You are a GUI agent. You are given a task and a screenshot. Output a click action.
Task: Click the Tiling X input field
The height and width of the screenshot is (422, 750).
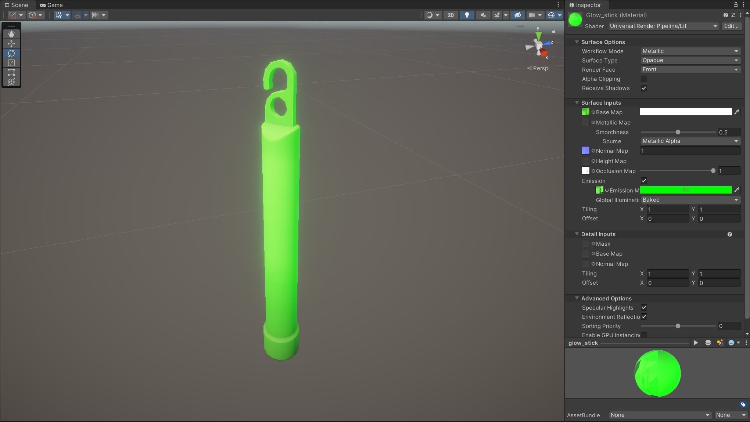pos(667,209)
